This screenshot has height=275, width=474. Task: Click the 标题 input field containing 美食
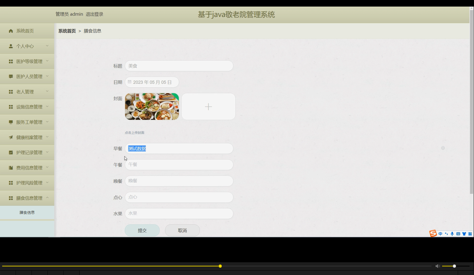coord(179,66)
